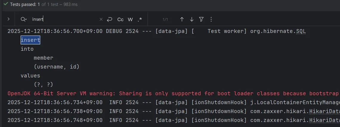Go to previous occurrence arrow
This screenshot has height=127, width=340.
[182, 19]
